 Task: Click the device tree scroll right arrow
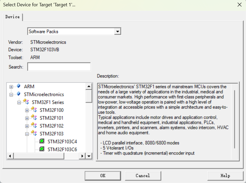(x=82, y=156)
